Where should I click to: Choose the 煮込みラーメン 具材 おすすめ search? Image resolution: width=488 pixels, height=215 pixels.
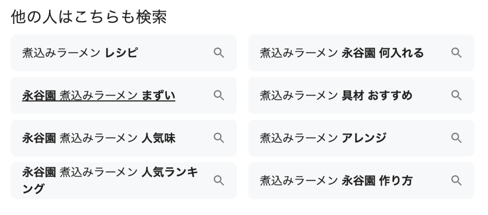(x=336, y=96)
